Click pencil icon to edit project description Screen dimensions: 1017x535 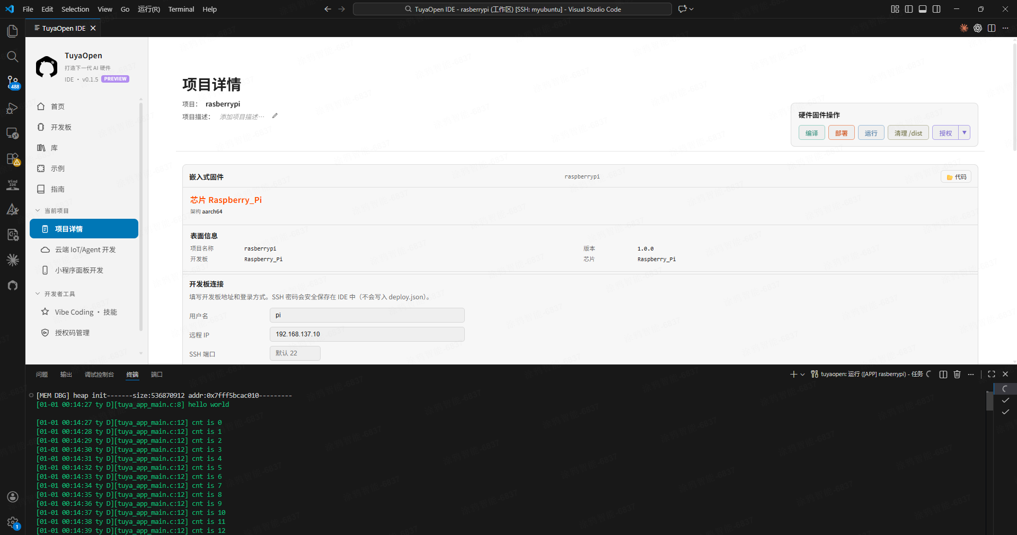point(275,116)
